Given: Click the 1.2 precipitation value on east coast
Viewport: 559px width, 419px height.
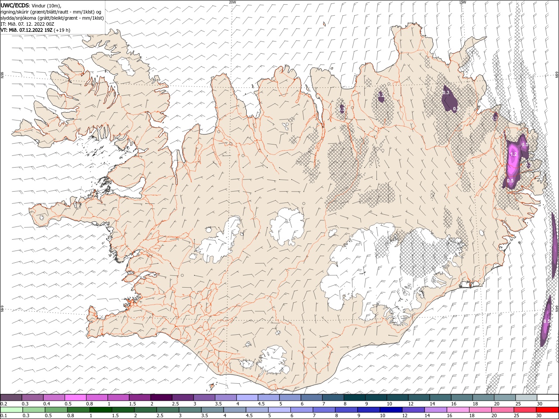Looking at the screenshot, I should pos(514,154).
